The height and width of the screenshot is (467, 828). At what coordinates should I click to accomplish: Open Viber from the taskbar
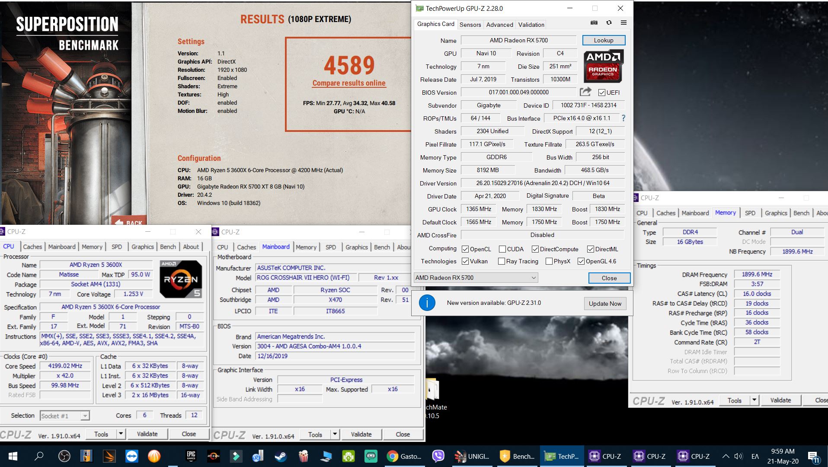(438, 456)
